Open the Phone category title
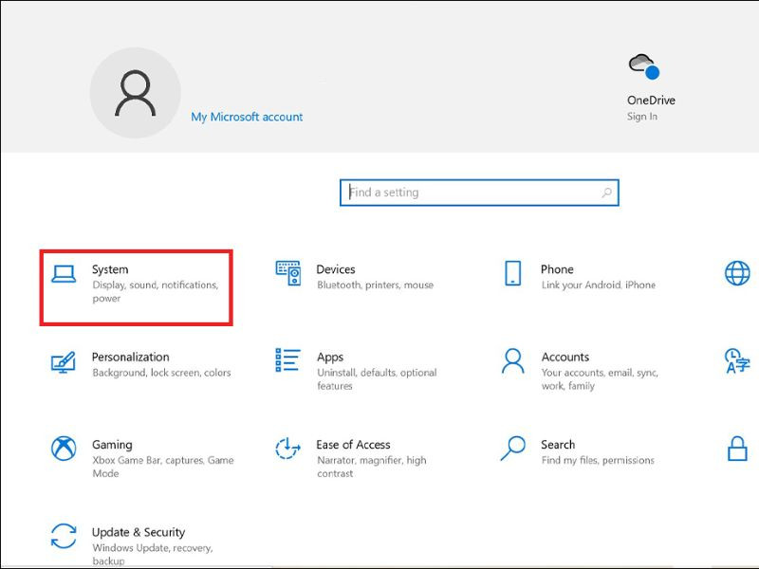This screenshot has width=759, height=569. [557, 269]
